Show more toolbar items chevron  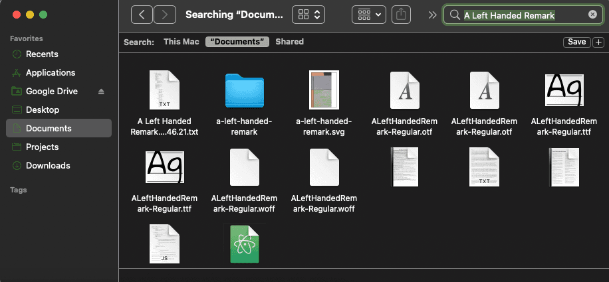point(432,15)
